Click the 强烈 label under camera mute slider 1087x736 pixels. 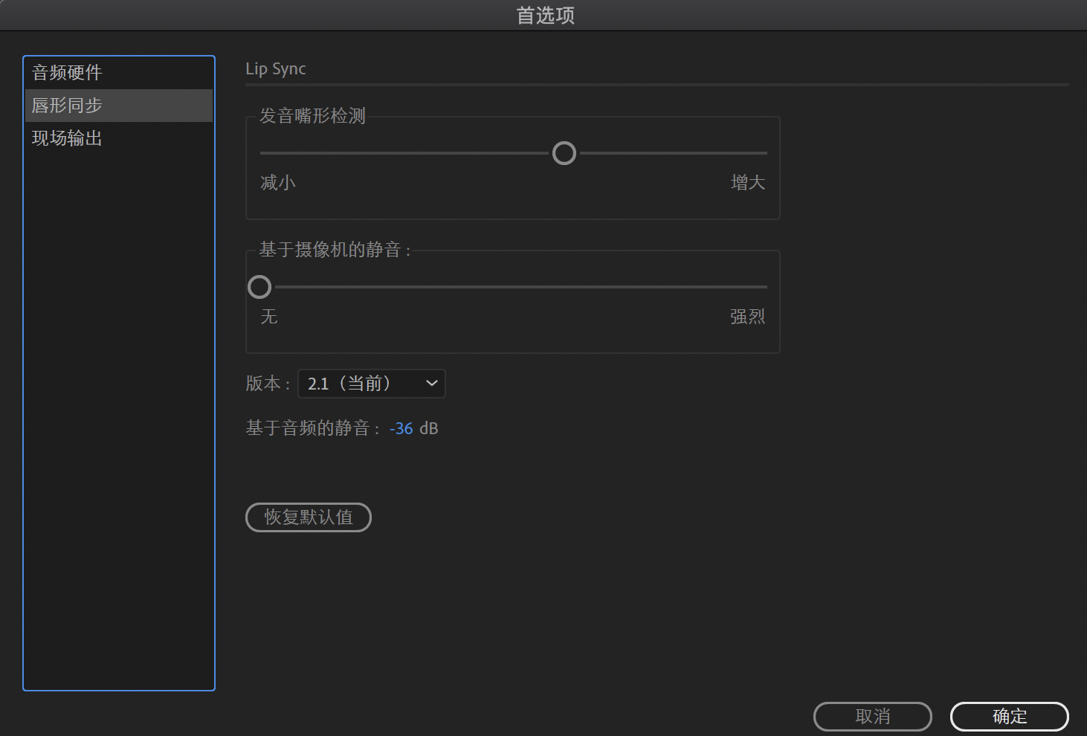click(x=747, y=317)
